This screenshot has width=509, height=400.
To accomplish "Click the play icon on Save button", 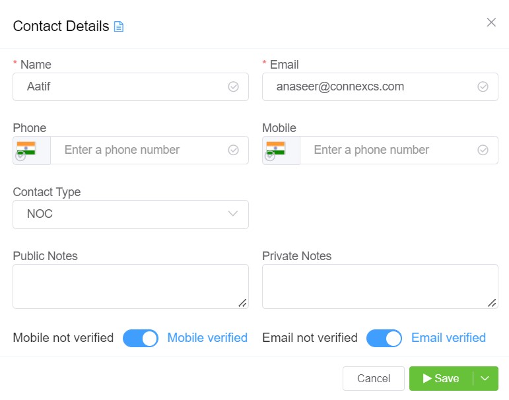I will click(x=427, y=378).
